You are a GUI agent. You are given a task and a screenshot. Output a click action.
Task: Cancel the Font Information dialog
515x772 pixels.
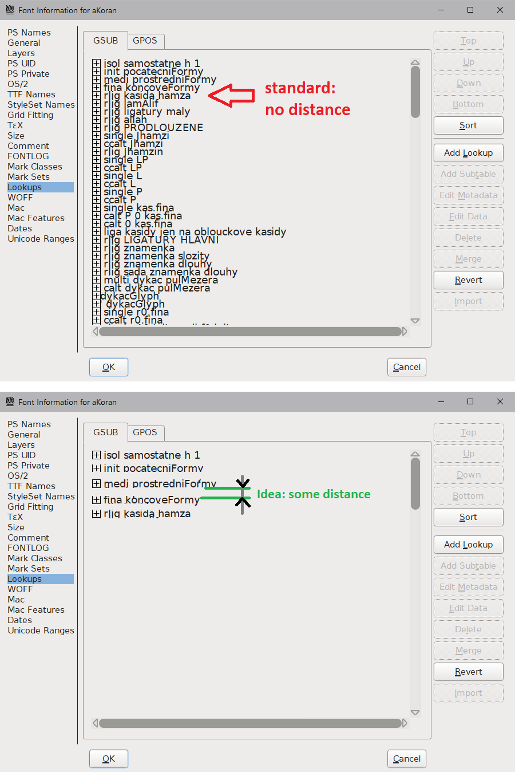pos(406,367)
